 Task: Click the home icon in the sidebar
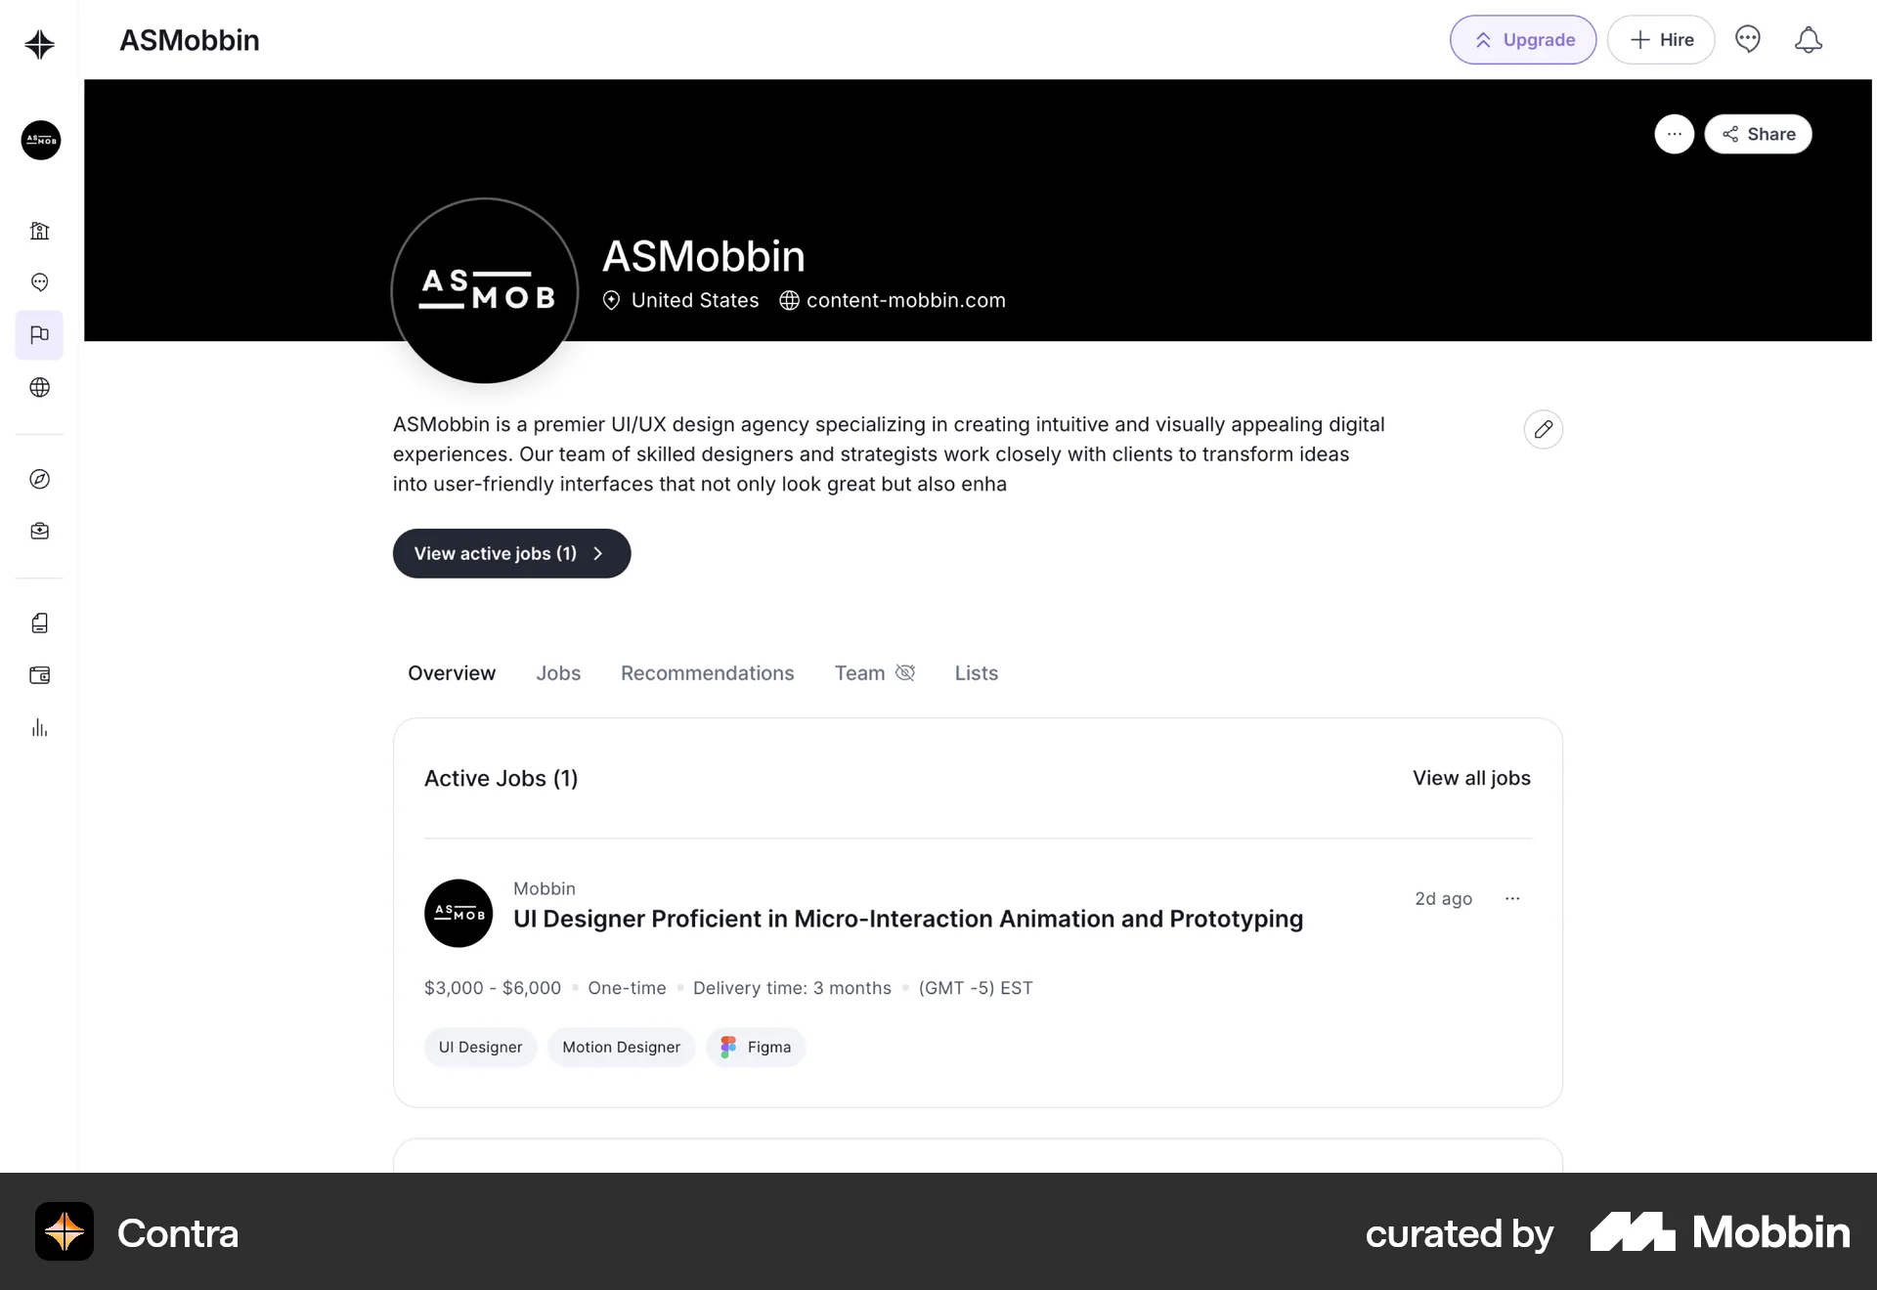[x=39, y=231]
